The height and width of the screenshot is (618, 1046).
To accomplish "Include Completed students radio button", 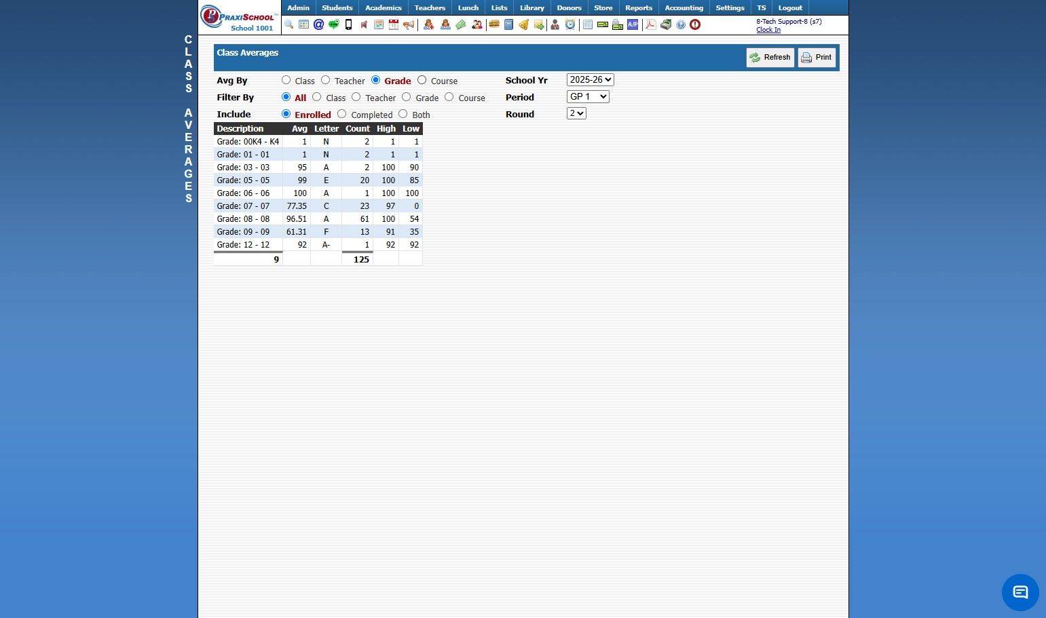I will pos(342,114).
